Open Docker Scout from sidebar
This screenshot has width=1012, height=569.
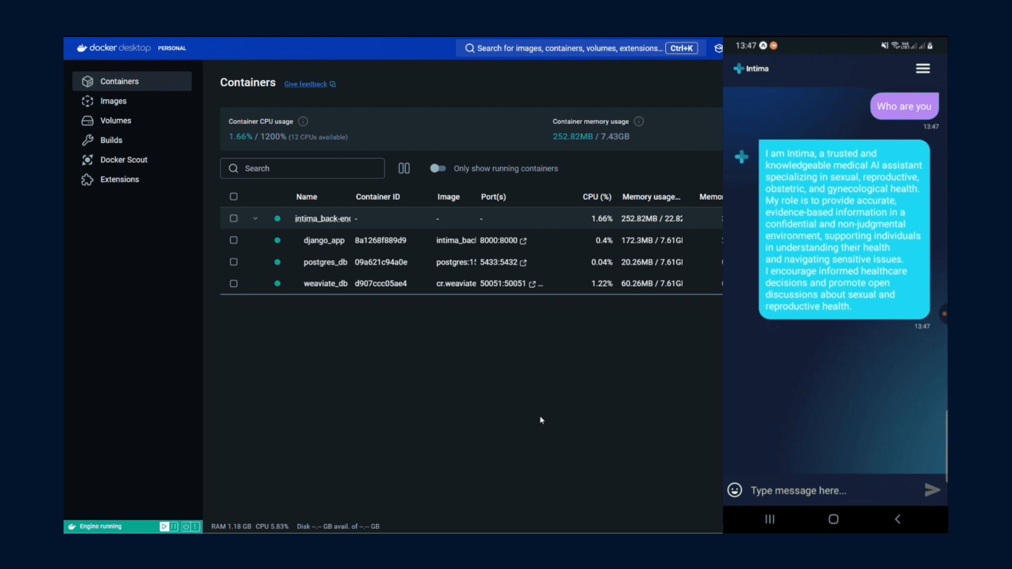point(123,160)
